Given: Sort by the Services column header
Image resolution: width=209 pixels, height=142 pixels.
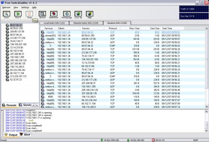Looking at the screenshot, I should click(x=49, y=29).
